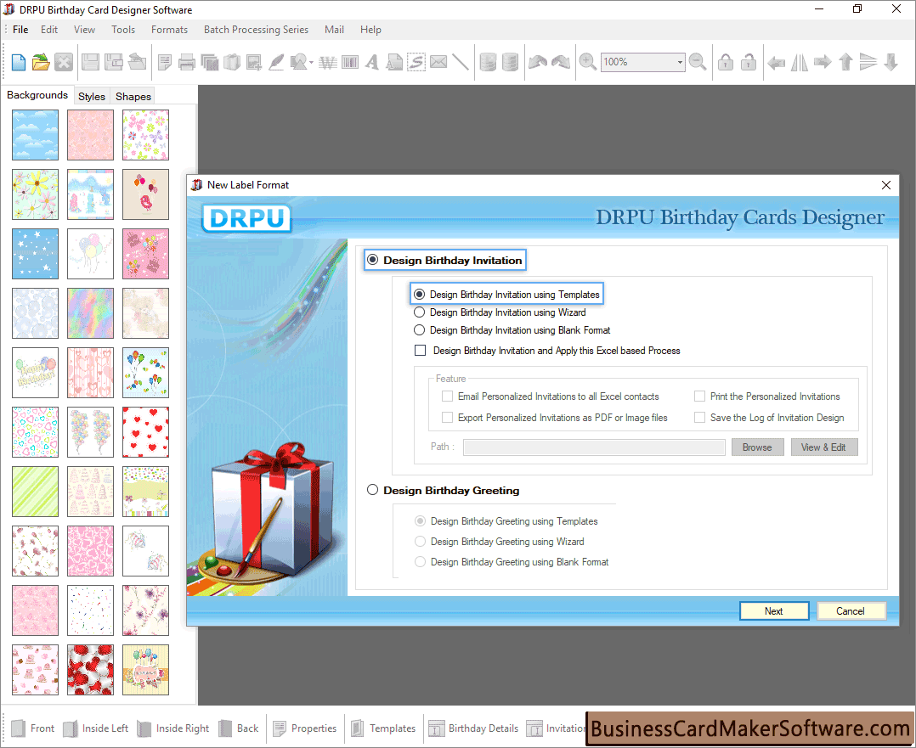916x748 pixels.
Task: Select the text 'A' tool icon
Action: coord(372,62)
